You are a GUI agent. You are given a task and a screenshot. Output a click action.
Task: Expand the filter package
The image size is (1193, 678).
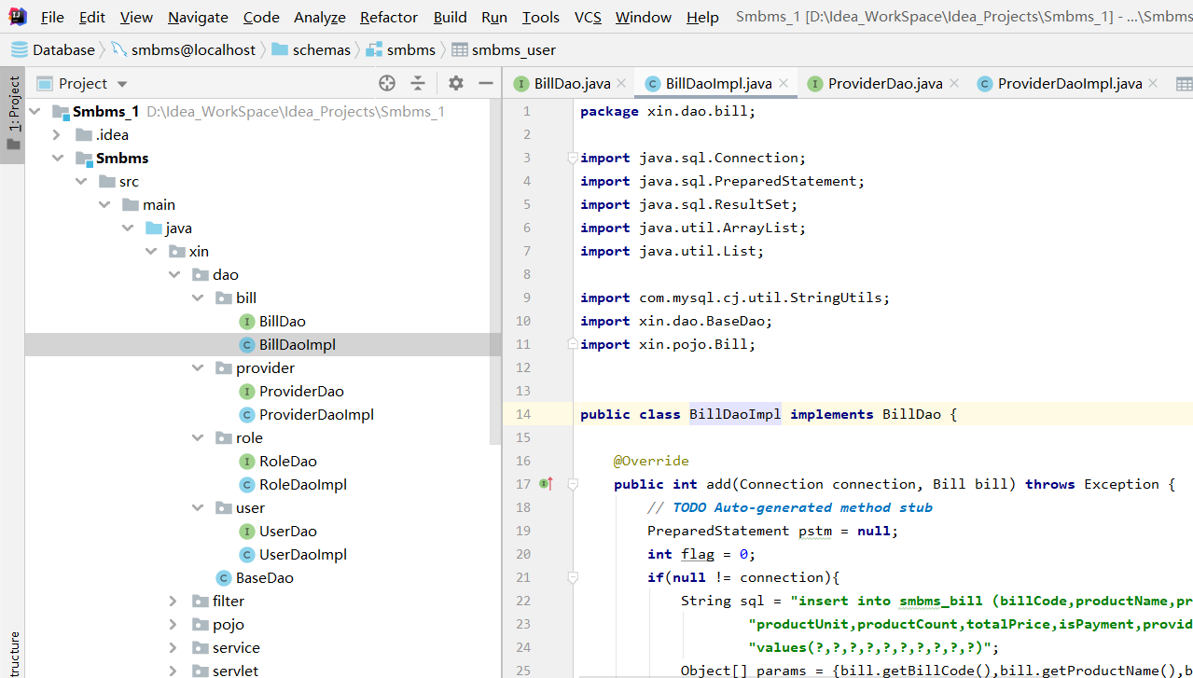coord(173,601)
